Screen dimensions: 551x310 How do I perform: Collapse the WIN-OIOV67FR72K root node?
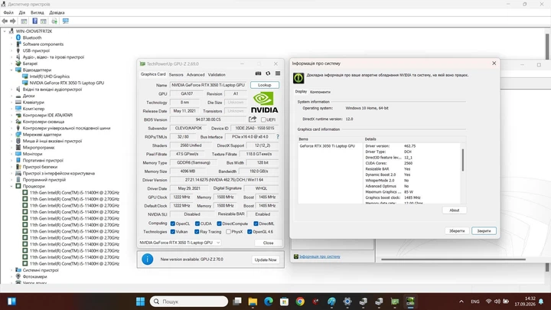[x=5, y=31]
